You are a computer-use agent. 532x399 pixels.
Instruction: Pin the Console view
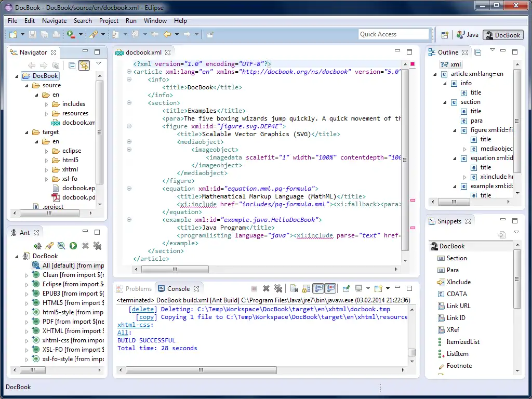346,288
